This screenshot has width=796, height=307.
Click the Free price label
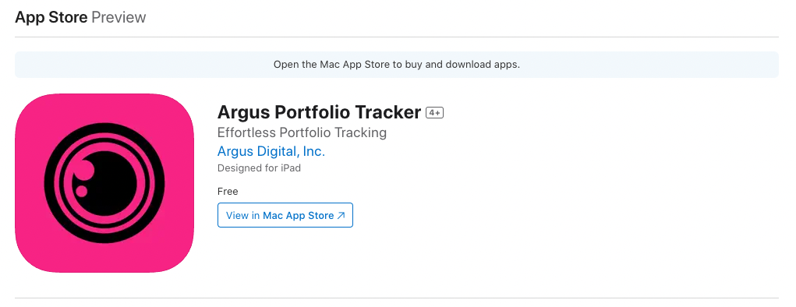pos(228,192)
